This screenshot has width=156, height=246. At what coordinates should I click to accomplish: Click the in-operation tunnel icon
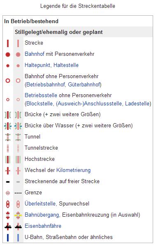8,137
